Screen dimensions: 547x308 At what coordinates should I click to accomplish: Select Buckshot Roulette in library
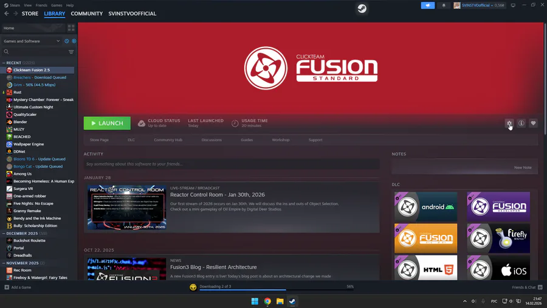(x=29, y=240)
